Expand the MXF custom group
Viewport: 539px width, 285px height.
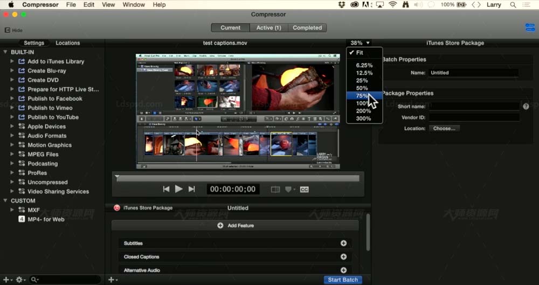[12, 210]
